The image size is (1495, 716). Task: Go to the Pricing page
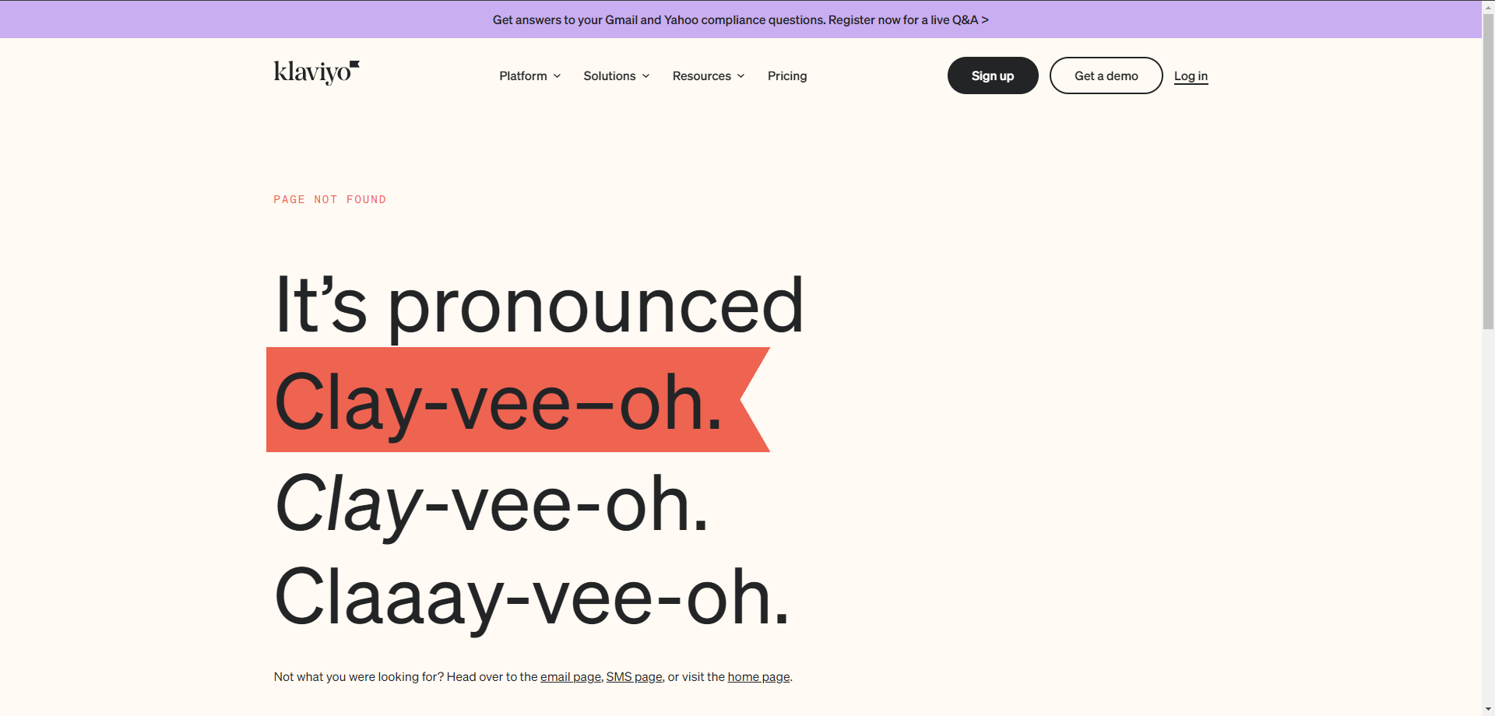coord(786,75)
